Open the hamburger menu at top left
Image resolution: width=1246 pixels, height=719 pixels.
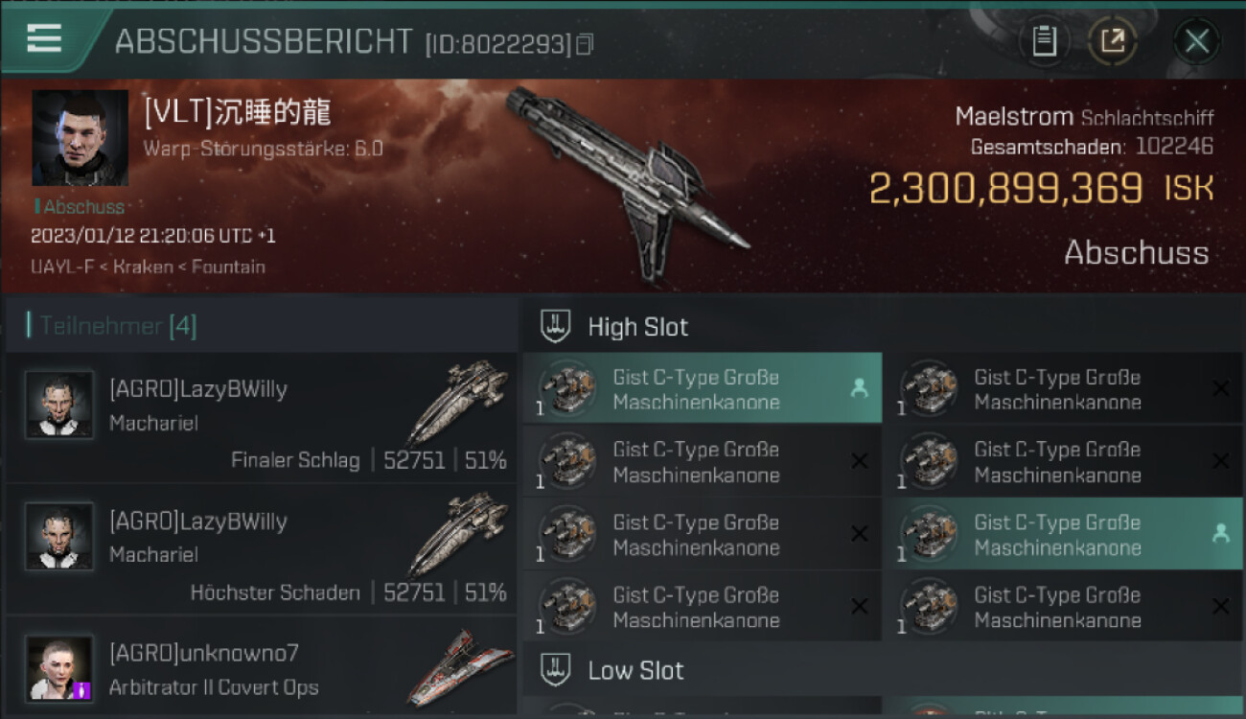[44, 38]
